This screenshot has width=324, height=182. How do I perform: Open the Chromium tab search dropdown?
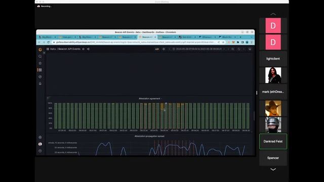(x=252, y=37)
